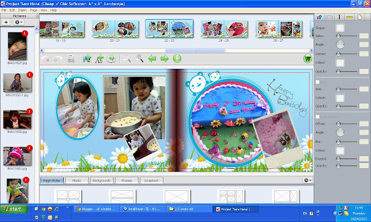Enable the Line checkbox
This screenshot has height=222, width=371.
point(318,82)
